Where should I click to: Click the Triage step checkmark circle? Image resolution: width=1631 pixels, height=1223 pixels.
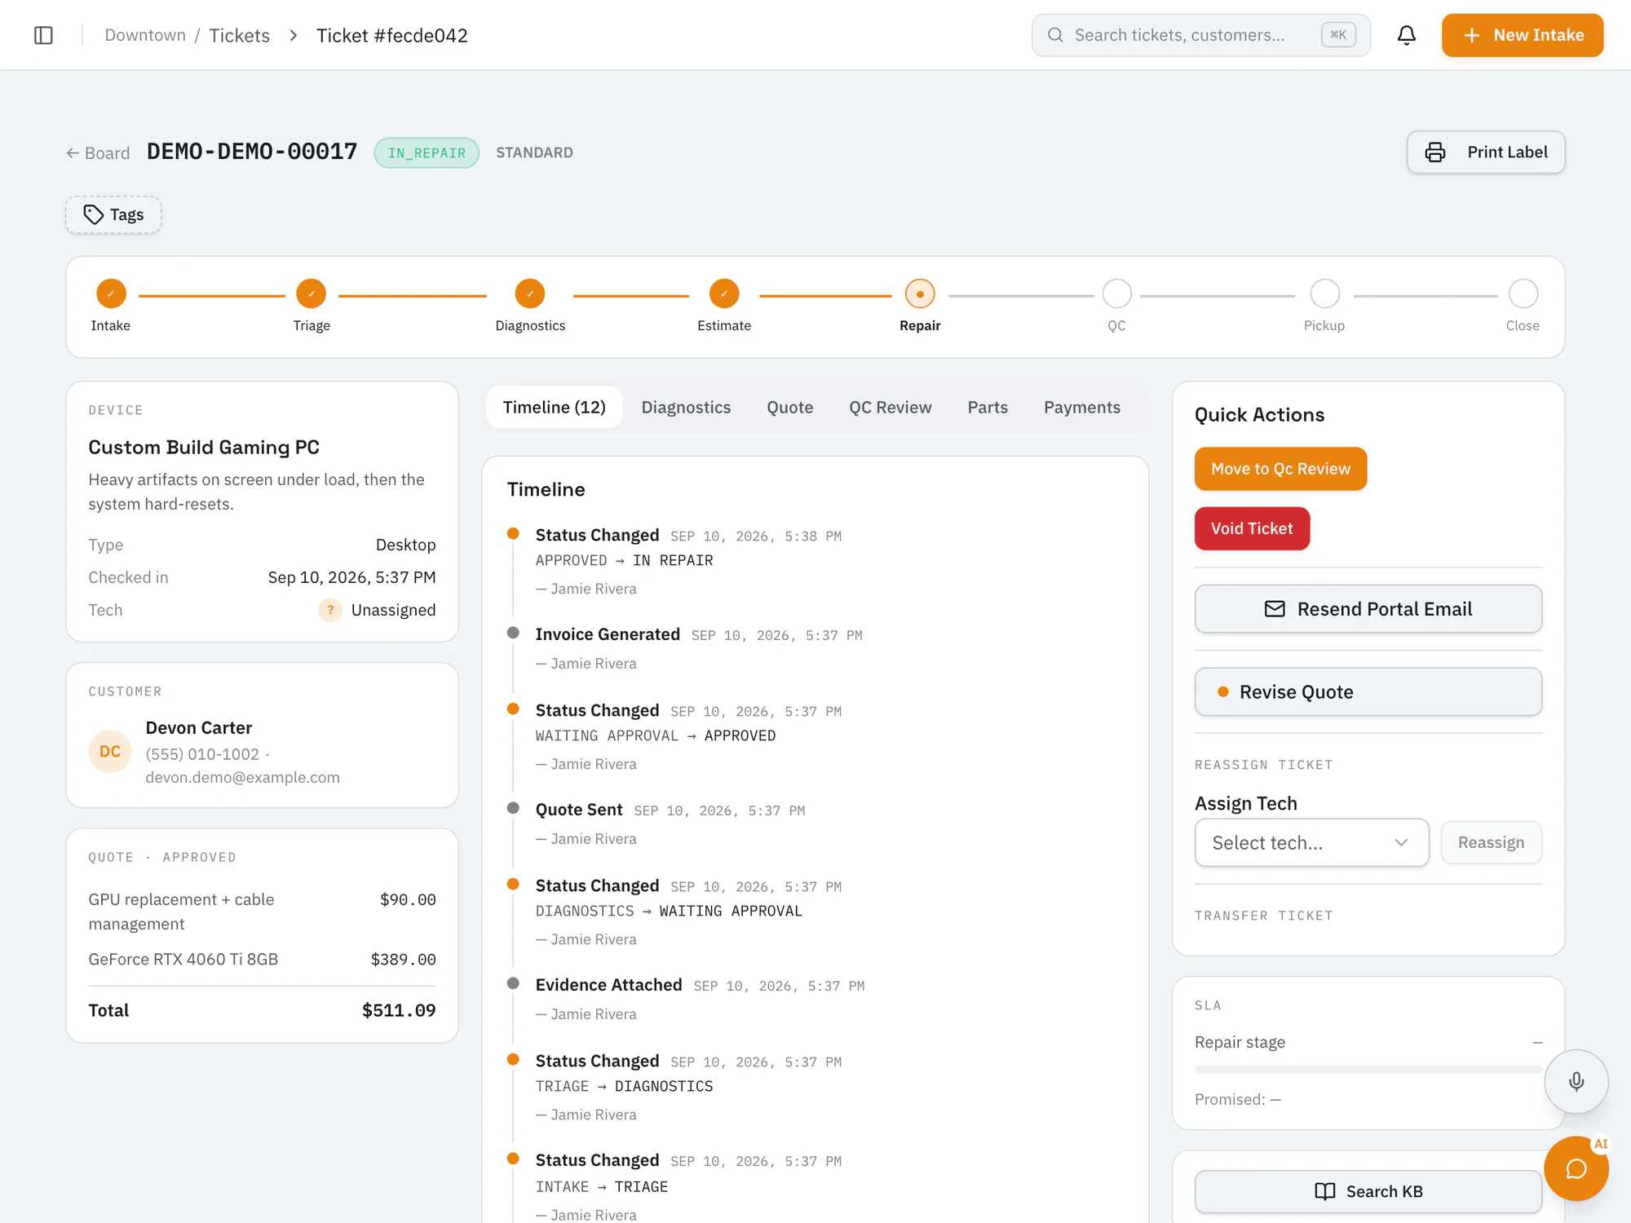tap(312, 294)
